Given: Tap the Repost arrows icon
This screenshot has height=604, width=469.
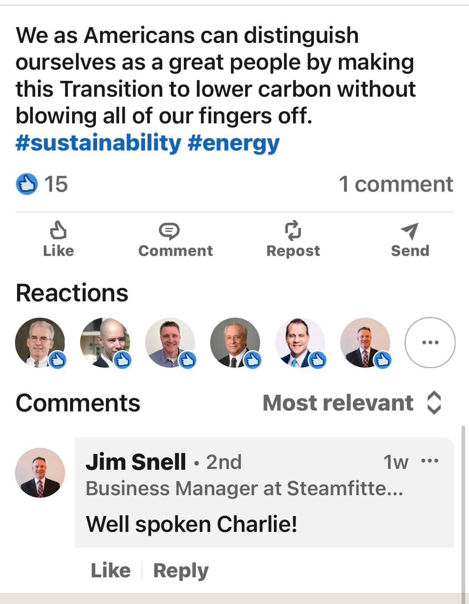Looking at the screenshot, I should tap(293, 231).
